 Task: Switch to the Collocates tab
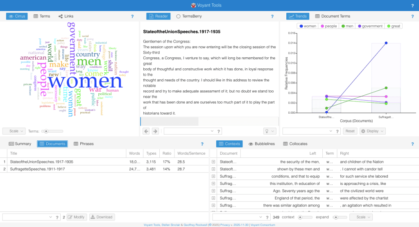pyautogui.click(x=295, y=144)
